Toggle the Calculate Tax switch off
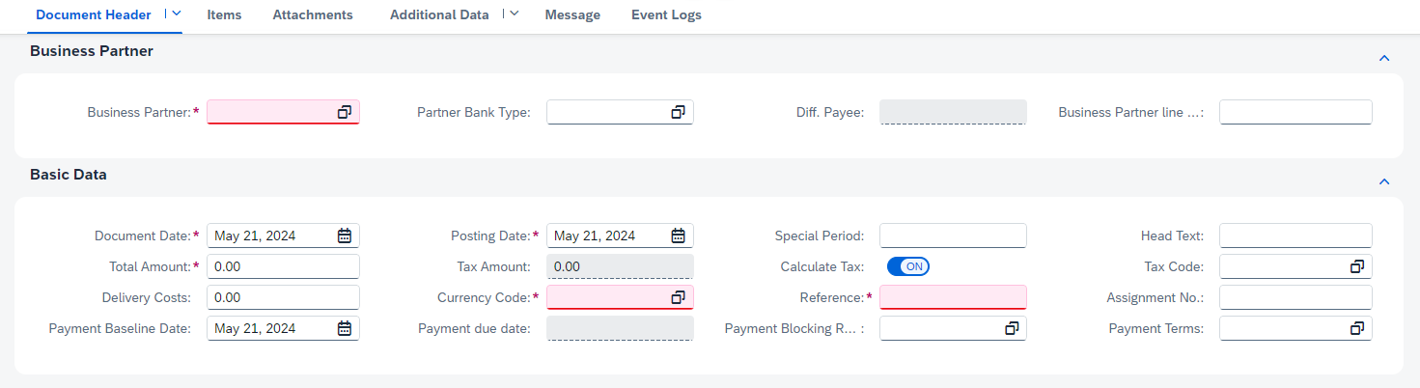The height and width of the screenshot is (388, 1420). (907, 266)
